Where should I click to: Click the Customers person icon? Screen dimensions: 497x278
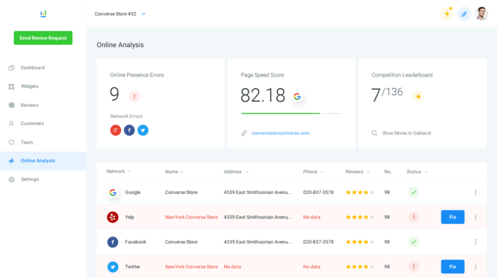click(x=11, y=124)
